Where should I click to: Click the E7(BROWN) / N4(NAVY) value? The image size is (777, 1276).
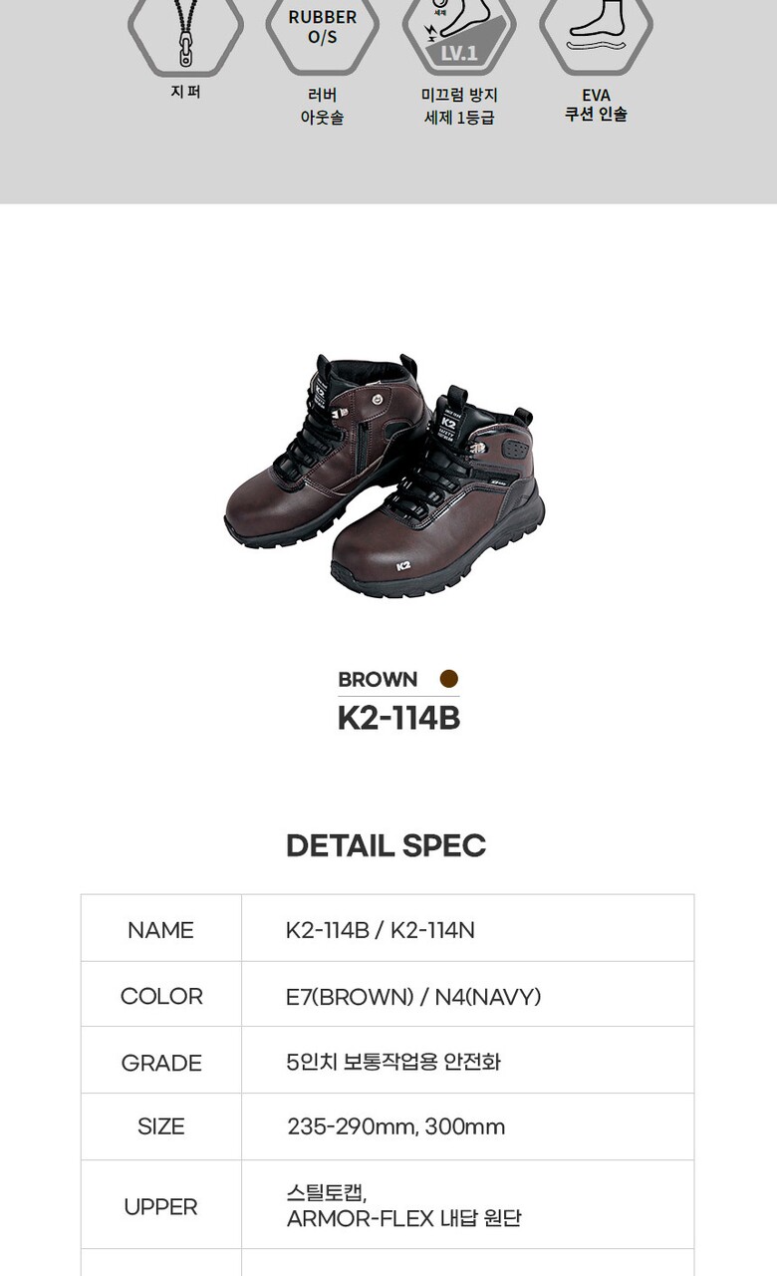click(413, 996)
